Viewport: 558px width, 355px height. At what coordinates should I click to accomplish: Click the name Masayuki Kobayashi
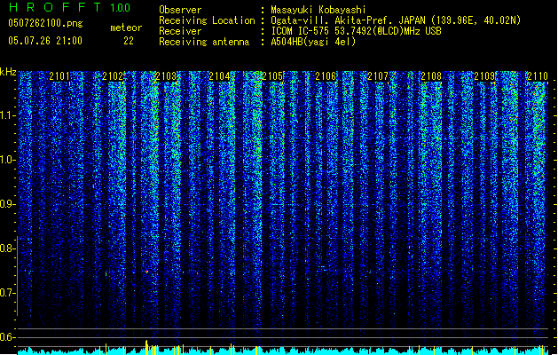pyautogui.click(x=318, y=10)
